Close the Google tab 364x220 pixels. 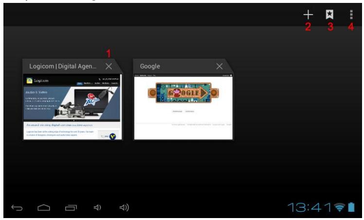tap(219, 66)
